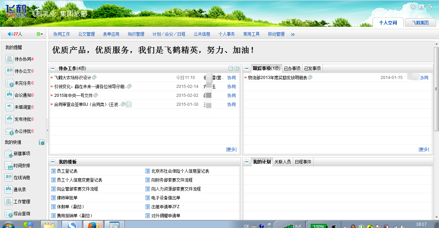The width and height of the screenshot is (439, 228).
Task: Expand more menu items with » arrow
Action: pyautogui.click(x=293, y=34)
